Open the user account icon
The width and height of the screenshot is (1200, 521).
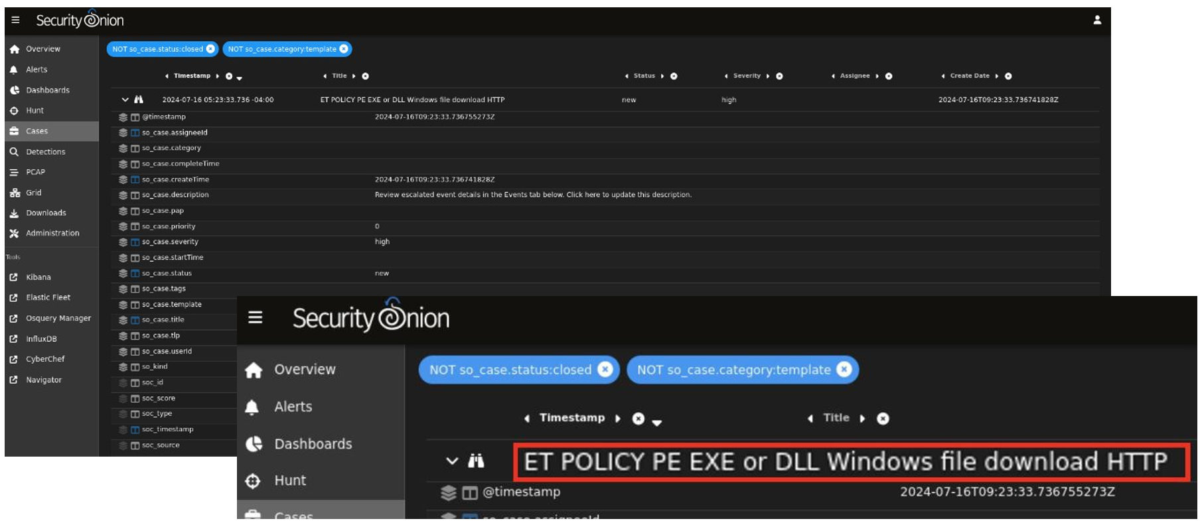click(x=1097, y=20)
